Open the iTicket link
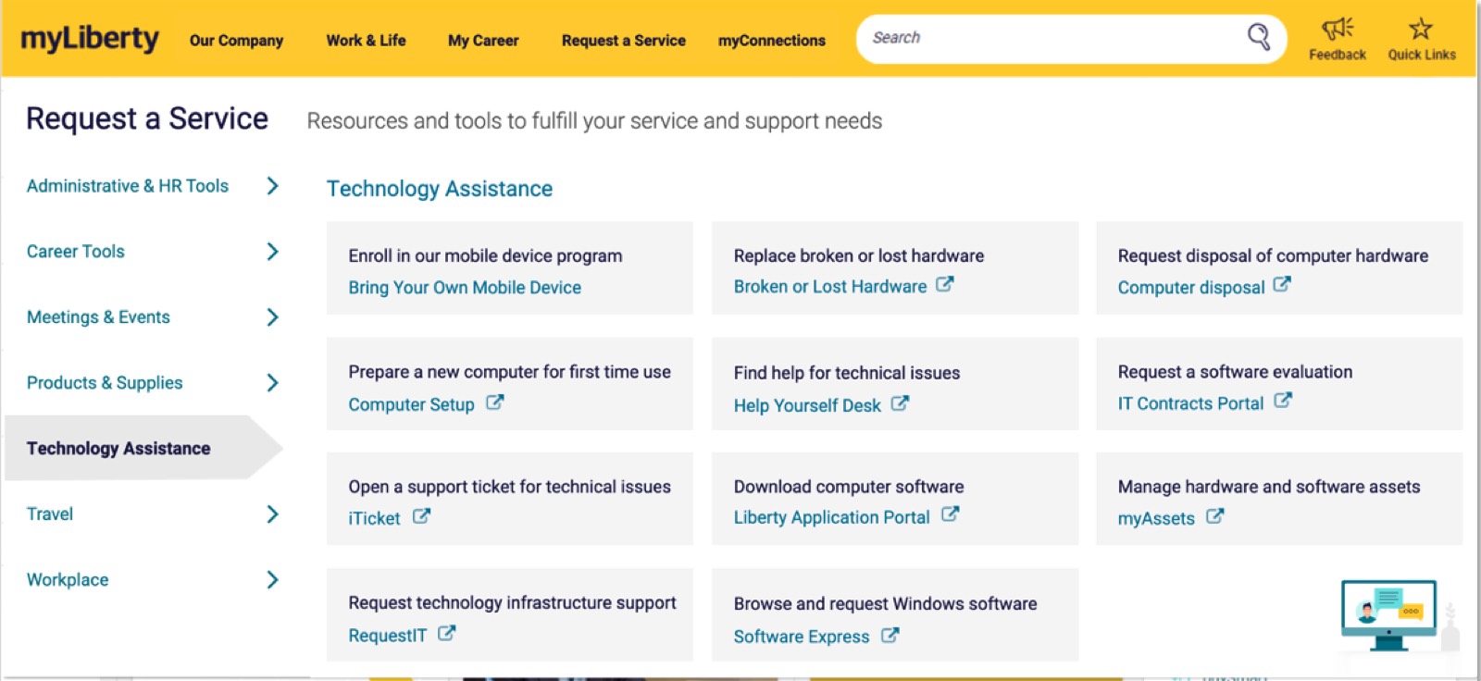 pyautogui.click(x=374, y=518)
